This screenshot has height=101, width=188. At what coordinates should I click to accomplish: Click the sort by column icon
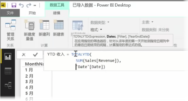[x=78, y=26]
